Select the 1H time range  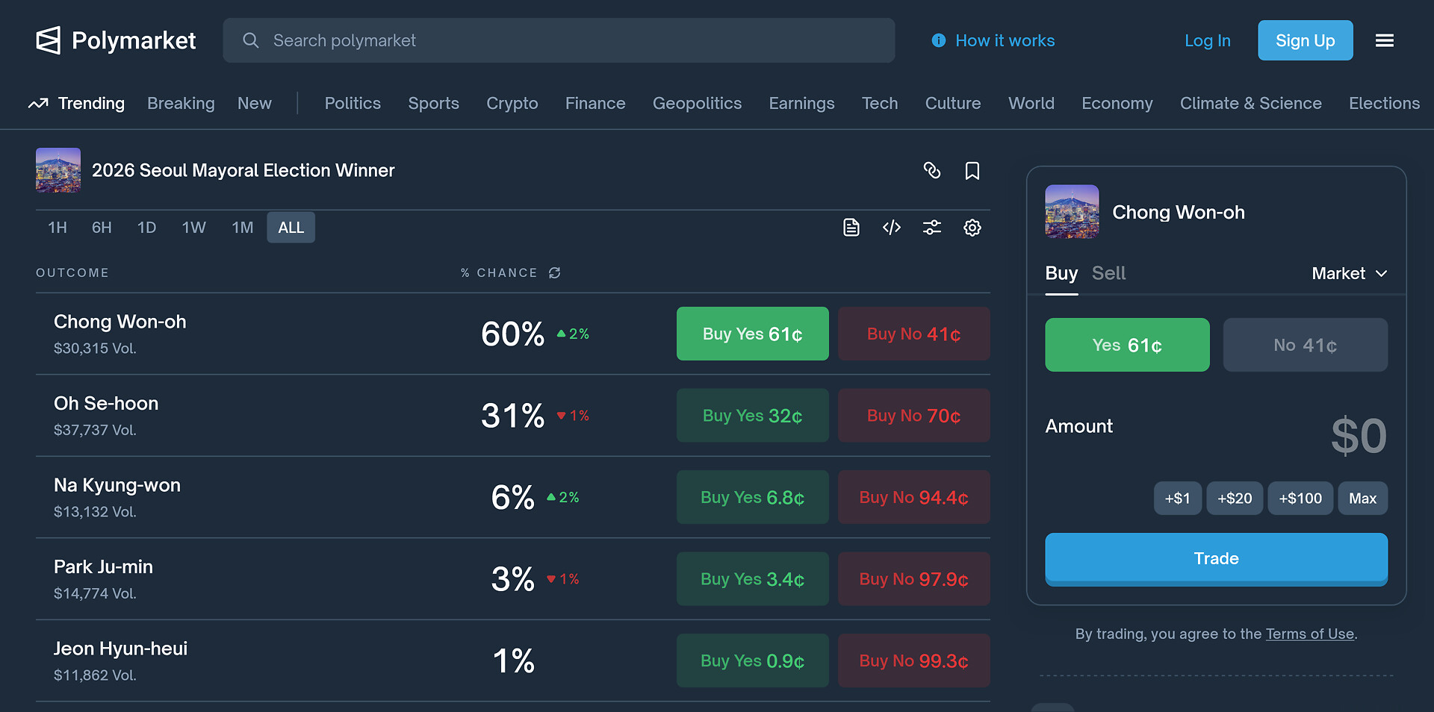tap(58, 228)
